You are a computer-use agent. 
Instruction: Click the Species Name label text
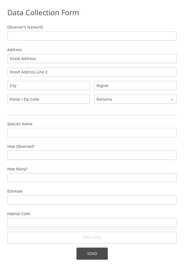point(20,124)
